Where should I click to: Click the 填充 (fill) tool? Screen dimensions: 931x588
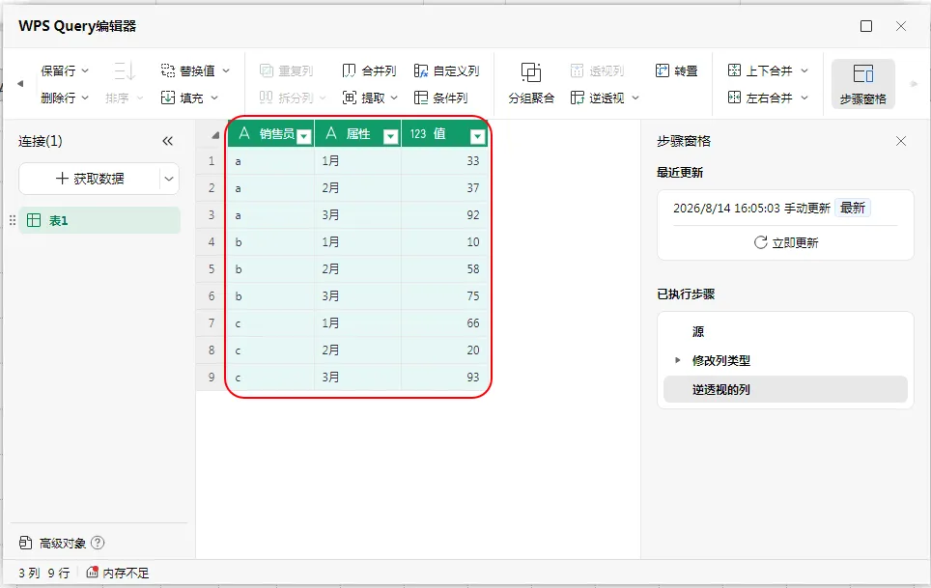(x=183, y=98)
